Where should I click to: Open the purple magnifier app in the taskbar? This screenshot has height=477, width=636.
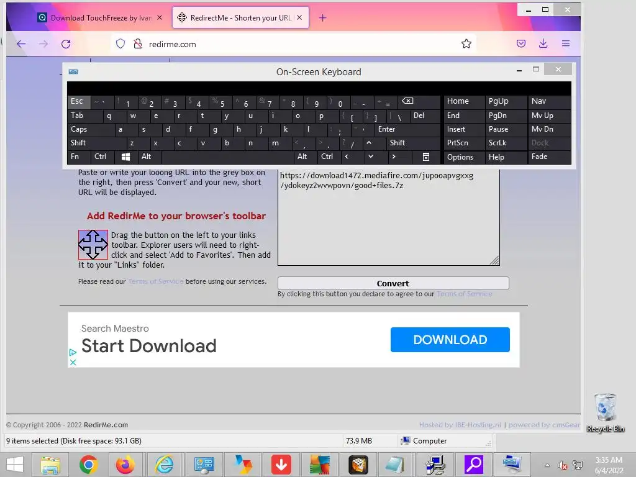[473, 465]
